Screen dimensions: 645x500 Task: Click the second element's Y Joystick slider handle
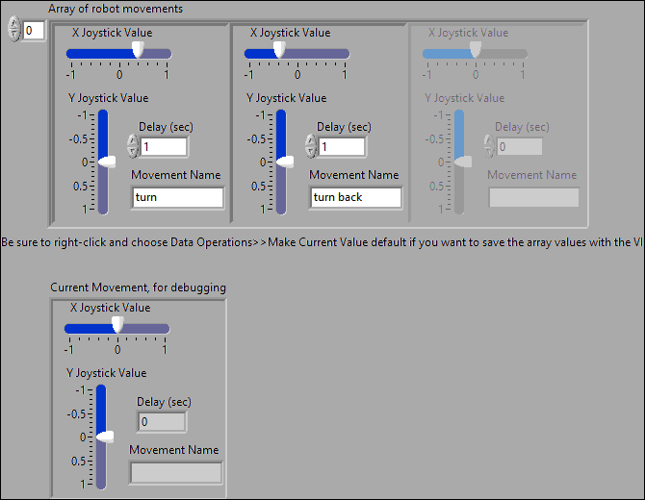[x=284, y=162]
